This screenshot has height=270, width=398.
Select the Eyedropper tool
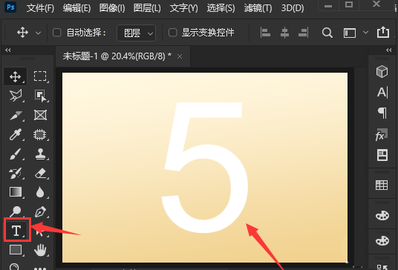16,134
